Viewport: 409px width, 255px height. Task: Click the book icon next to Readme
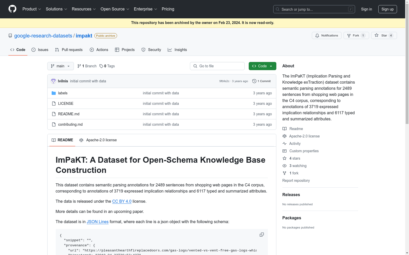285,129
